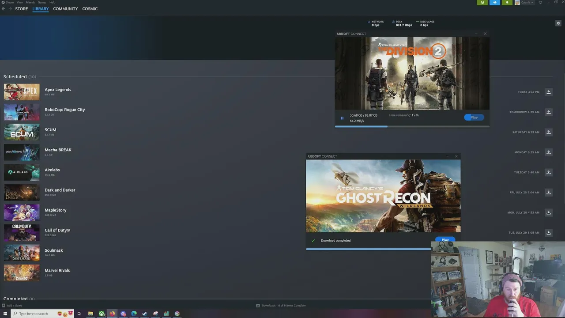Download Apex Legends update now
This screenshot has height=318, width=565.
pos(549,92)
